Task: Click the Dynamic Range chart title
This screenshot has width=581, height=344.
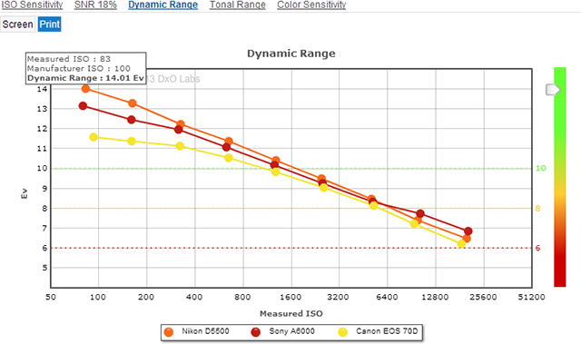Action: (x=291, y=54)
